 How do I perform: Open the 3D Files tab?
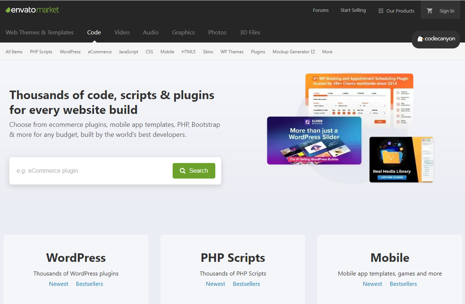250,32
